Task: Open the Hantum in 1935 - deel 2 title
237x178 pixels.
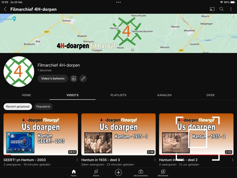Action: (x=178, y=160)
